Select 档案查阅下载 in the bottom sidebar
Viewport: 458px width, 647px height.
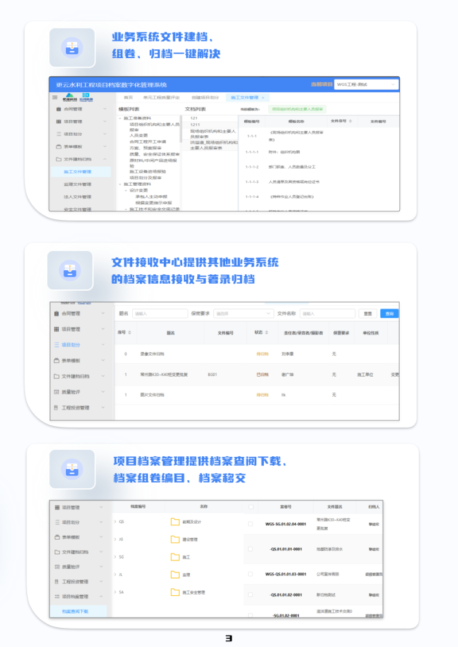click(76, 612)
